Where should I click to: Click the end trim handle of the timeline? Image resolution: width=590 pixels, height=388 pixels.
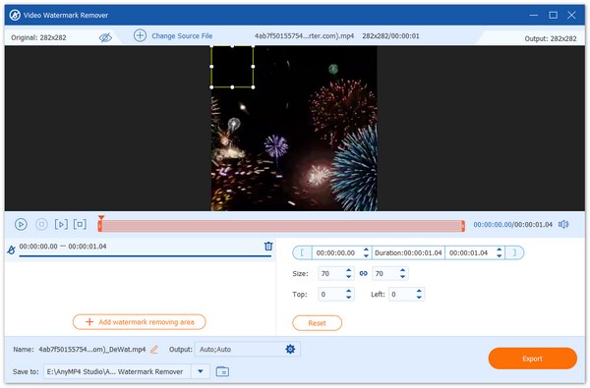click(x=463, y=226)
